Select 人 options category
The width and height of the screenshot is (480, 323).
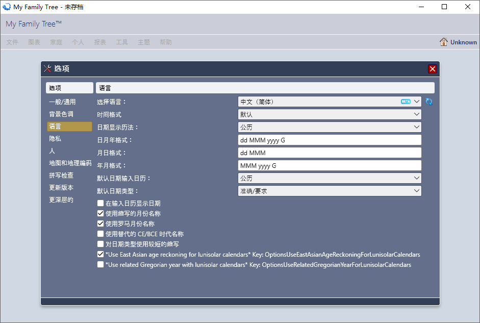click(69, 151)
